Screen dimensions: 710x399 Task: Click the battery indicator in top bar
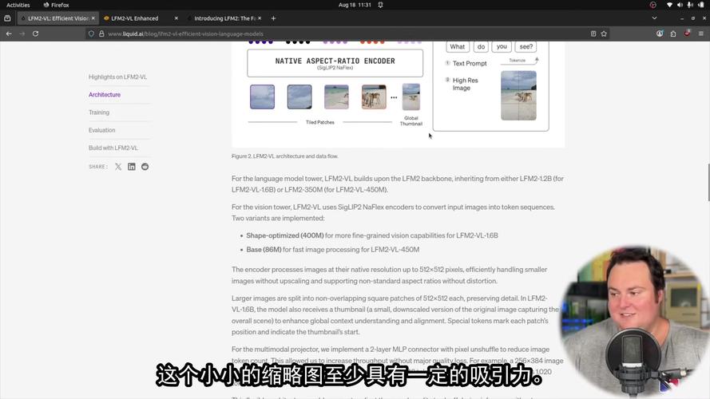(x=701, y=5)
